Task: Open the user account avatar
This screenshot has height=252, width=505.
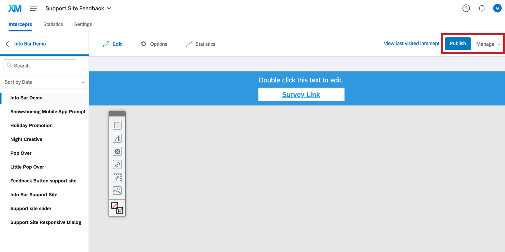Action: click(497, 8)
